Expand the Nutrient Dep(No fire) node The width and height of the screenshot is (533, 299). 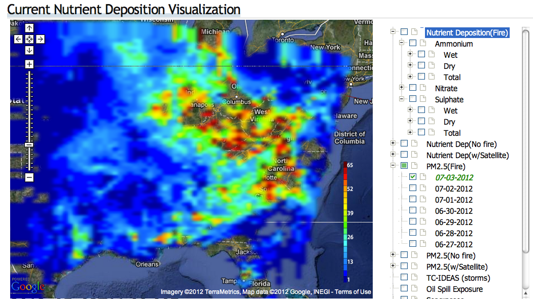click(x=393, y=143)
